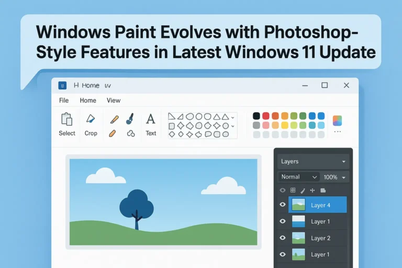Click the Select label under the clipboard
Image resolution: width=402 pixels, height=268 pixels.
pyautogui.click(x=67, y=133)
